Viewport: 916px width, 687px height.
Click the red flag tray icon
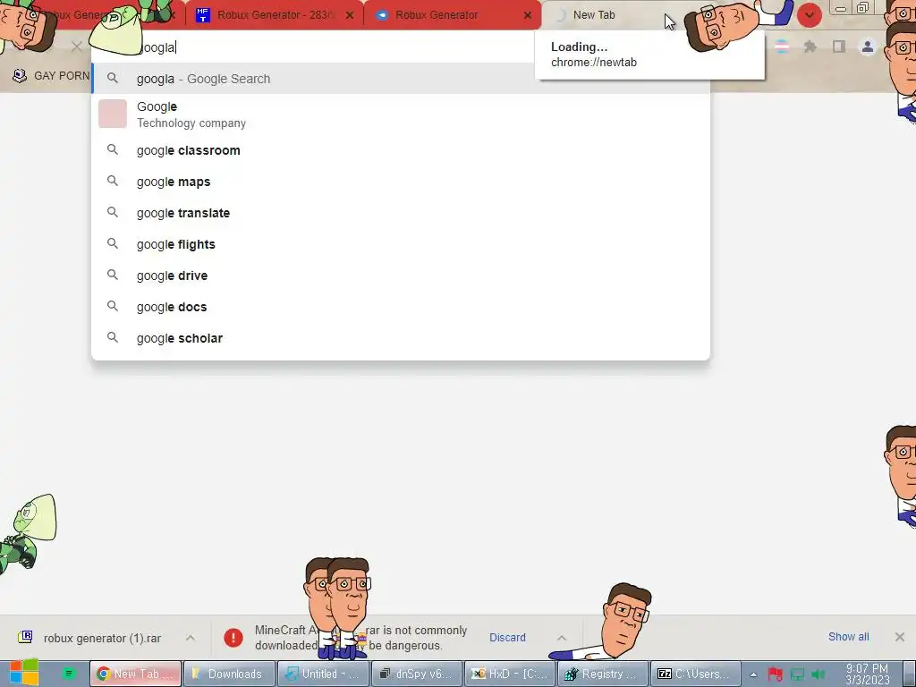coord(776,674)
